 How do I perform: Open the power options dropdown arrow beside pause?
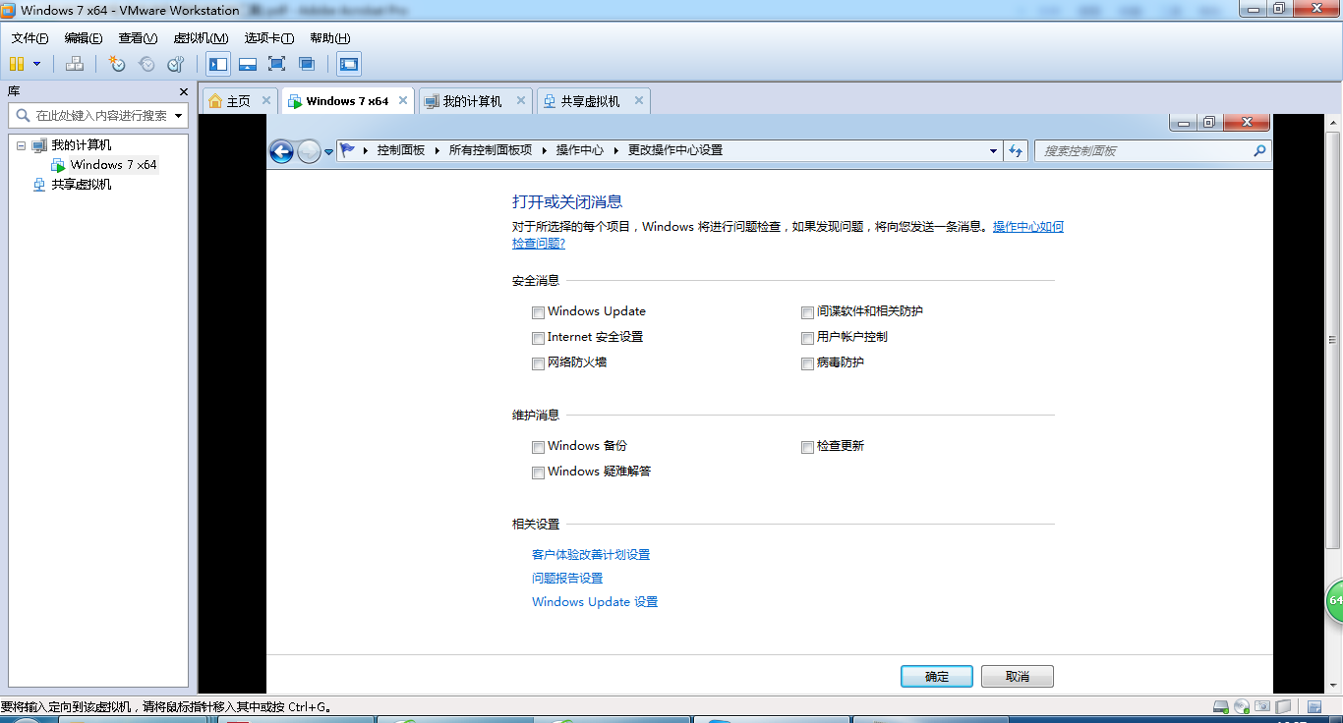point(37,64)
